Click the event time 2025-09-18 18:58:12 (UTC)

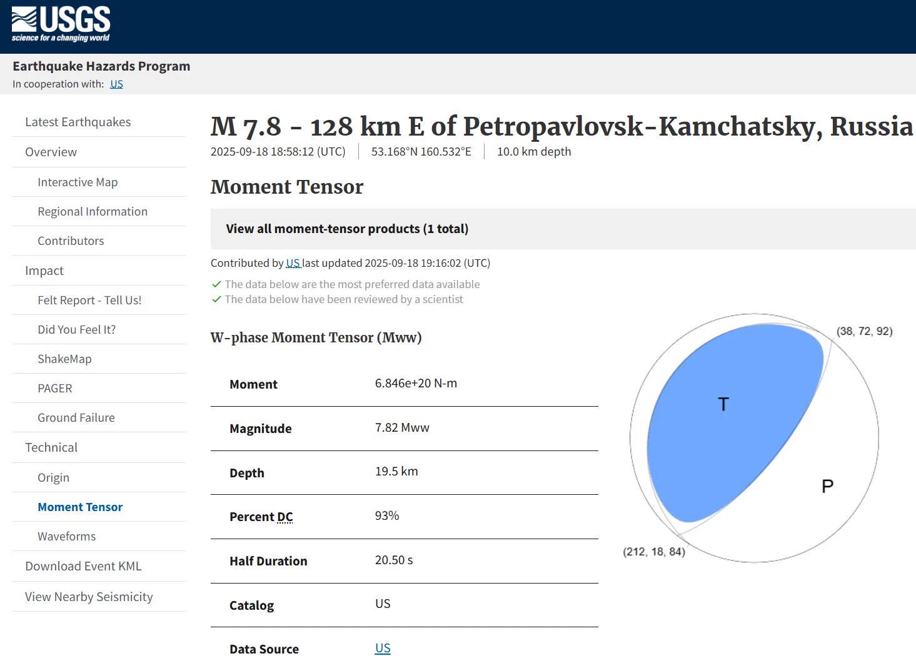[278, 151]
